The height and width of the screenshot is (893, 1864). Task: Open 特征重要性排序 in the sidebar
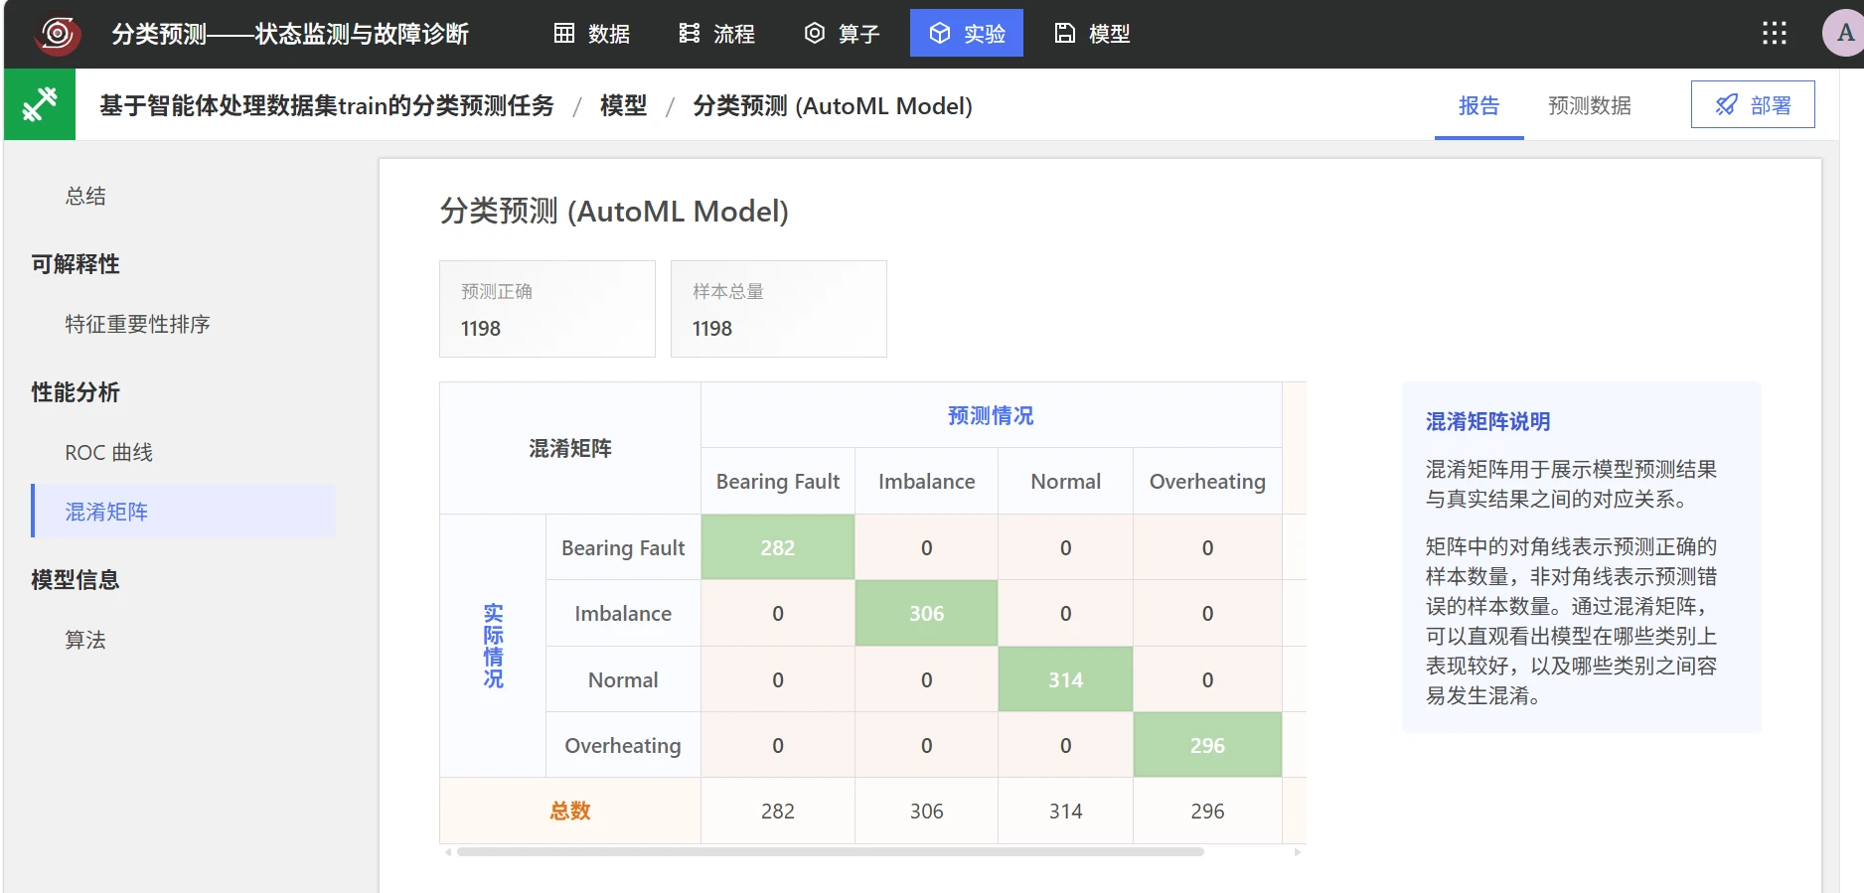point(137,324)
